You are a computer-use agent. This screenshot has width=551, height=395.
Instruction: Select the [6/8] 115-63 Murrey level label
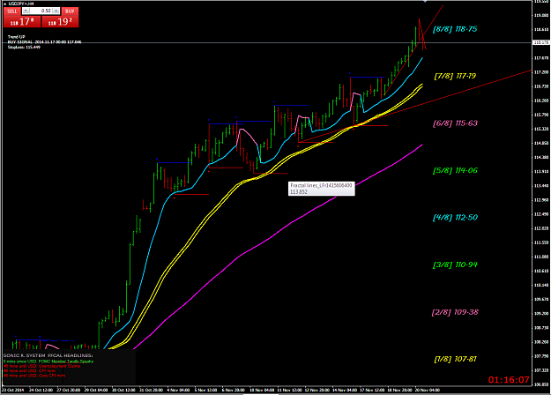coord(456,123)
